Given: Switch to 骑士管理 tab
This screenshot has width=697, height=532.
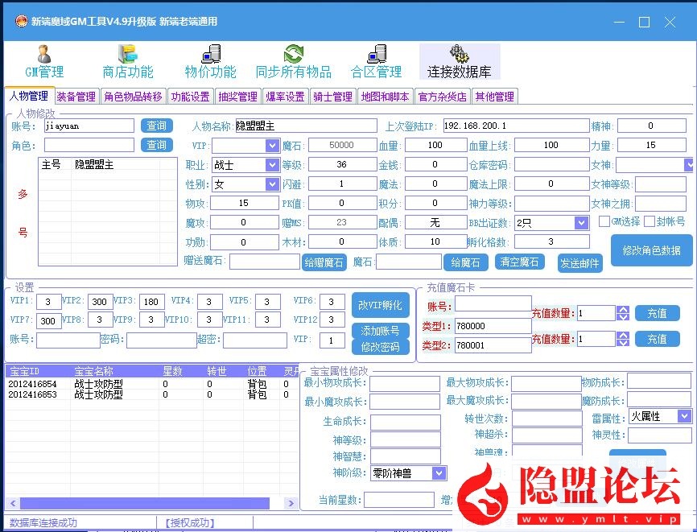Looking at the screenshot, I should (x=332, y=97).
